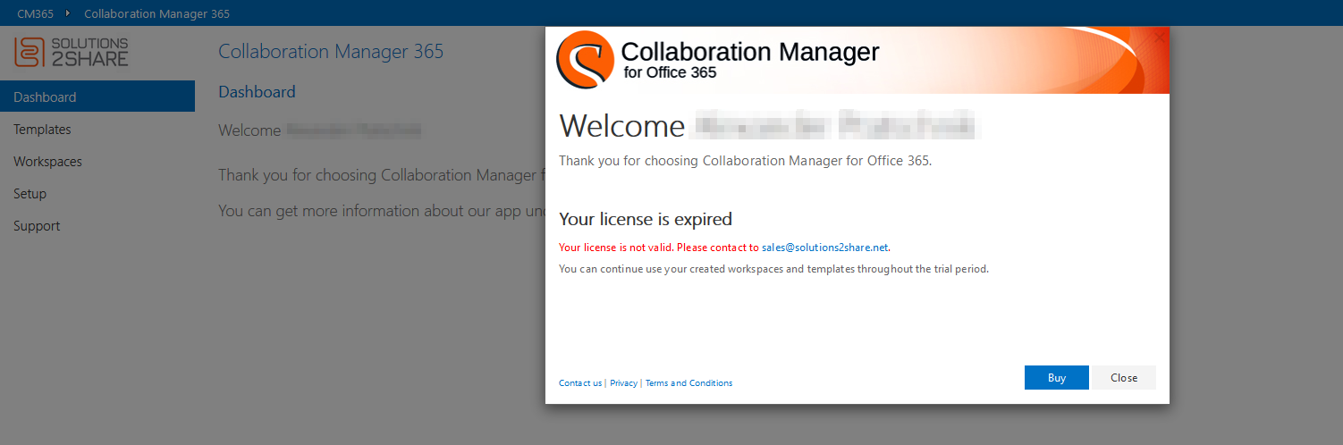1343x445 pixels.
Task: Click the breadcrumb arrow separator
Action: pos(68,13)
